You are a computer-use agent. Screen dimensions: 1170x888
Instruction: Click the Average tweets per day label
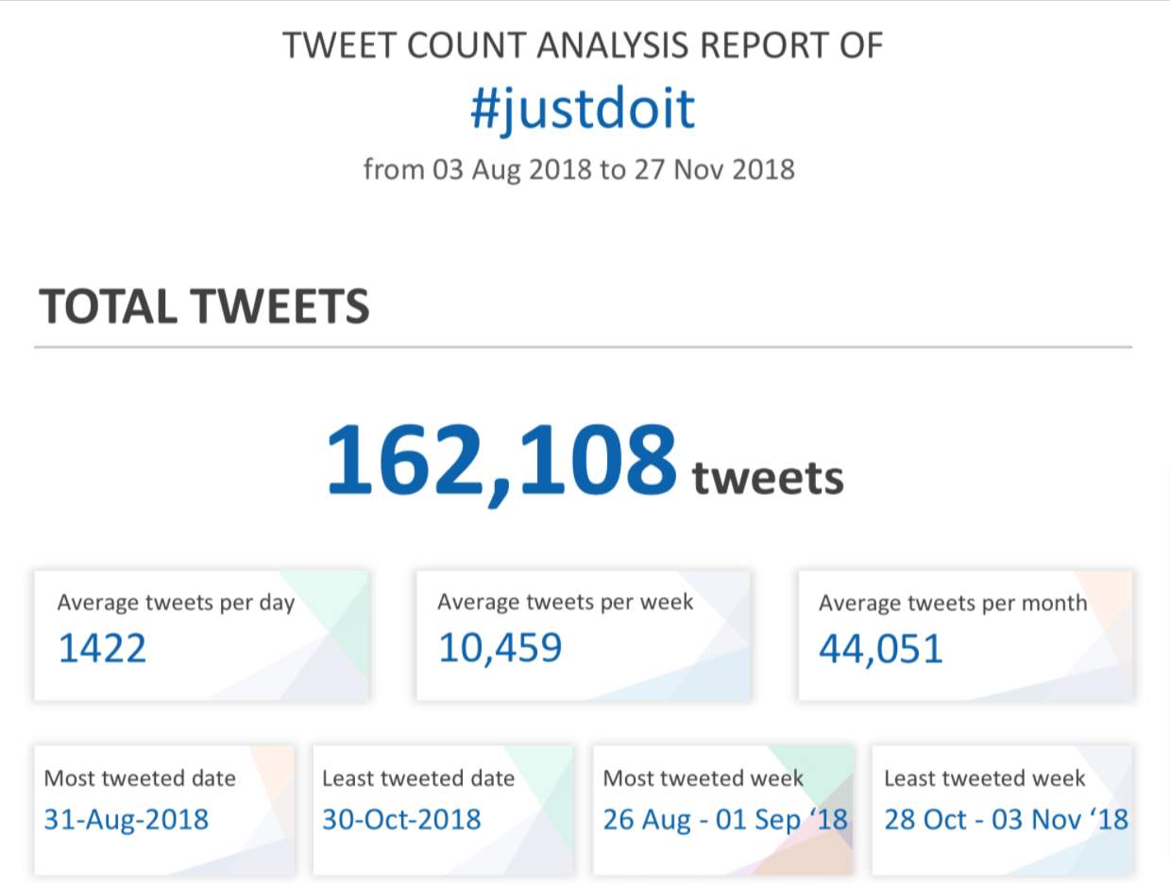[x=176, y=603]
